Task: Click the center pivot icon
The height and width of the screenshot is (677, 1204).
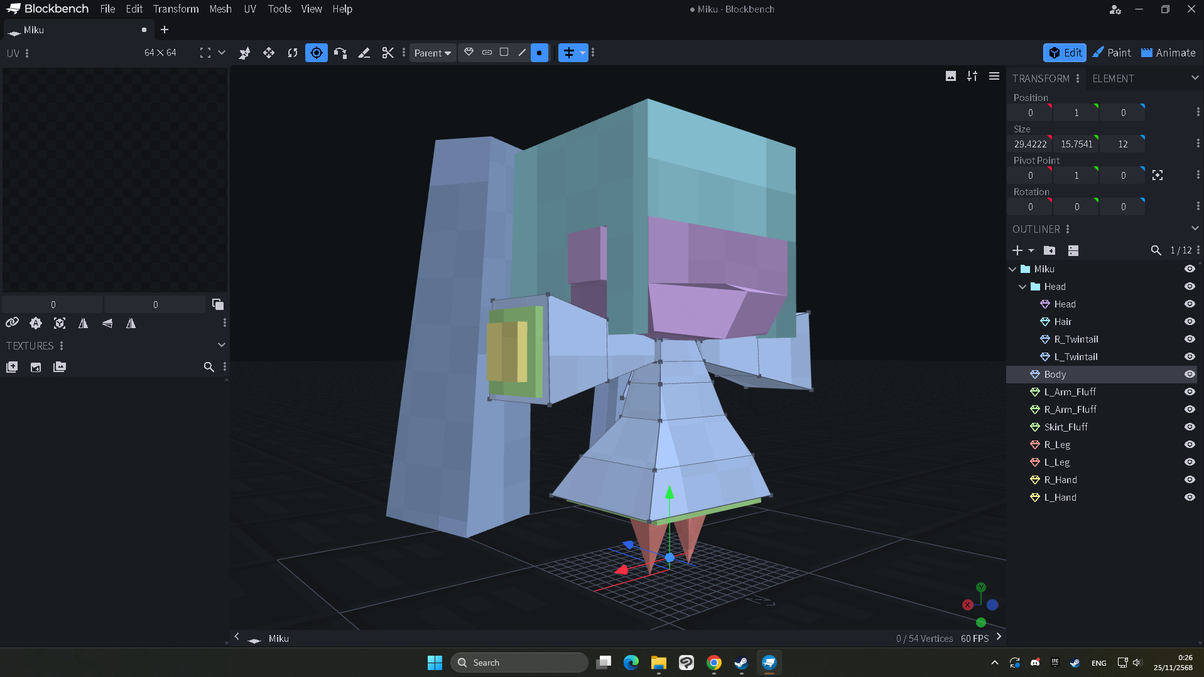Action: 1157,176
